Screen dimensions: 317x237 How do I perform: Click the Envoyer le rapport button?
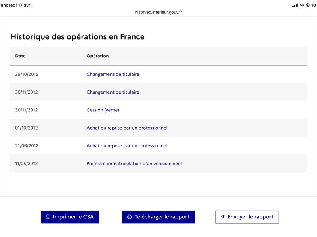pyautogui.click(x=247, y=217)
